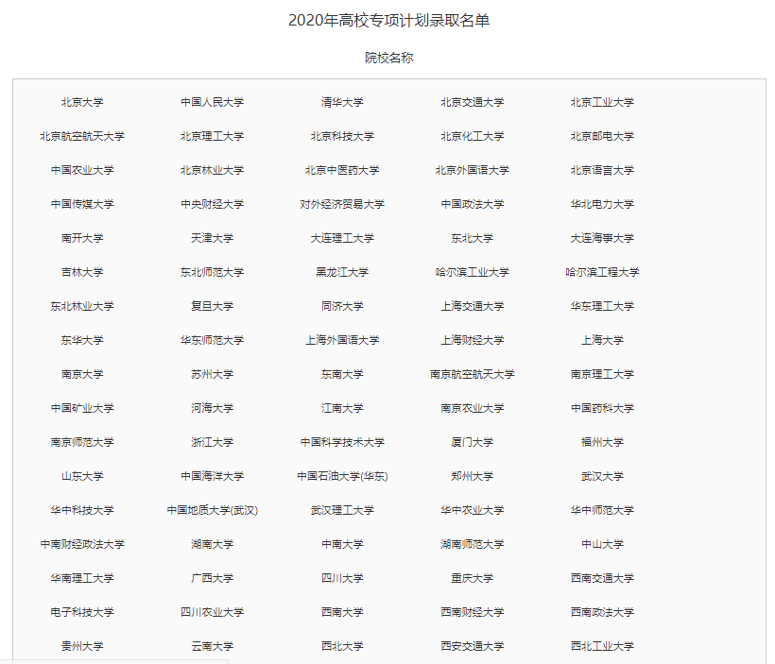Click 北京理工大学
This screenshot has height=664, width=775.
pos(212,136)
